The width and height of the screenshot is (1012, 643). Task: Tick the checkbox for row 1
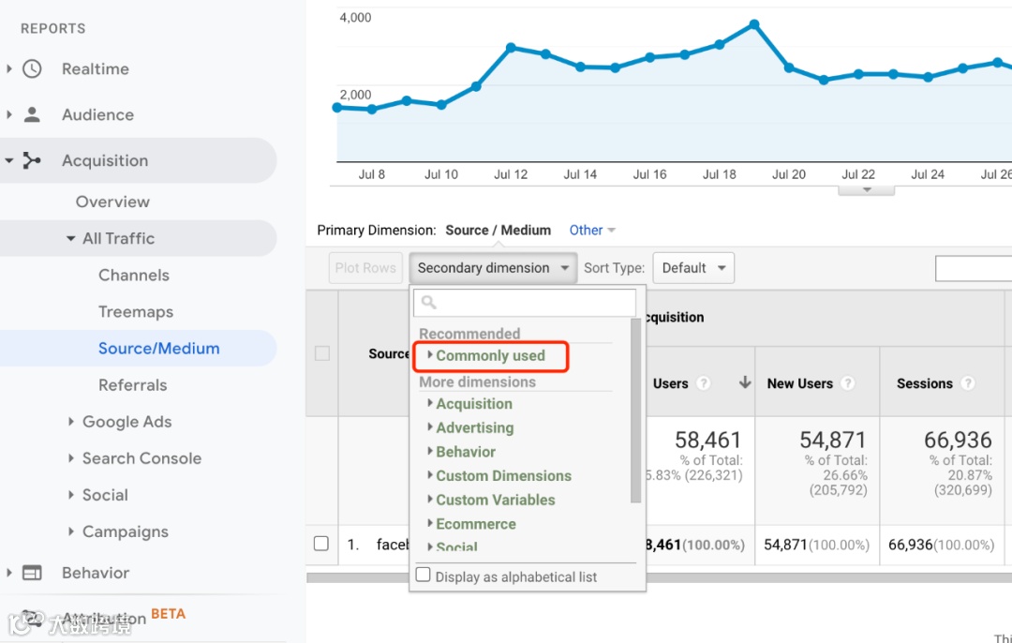point(321,544)
